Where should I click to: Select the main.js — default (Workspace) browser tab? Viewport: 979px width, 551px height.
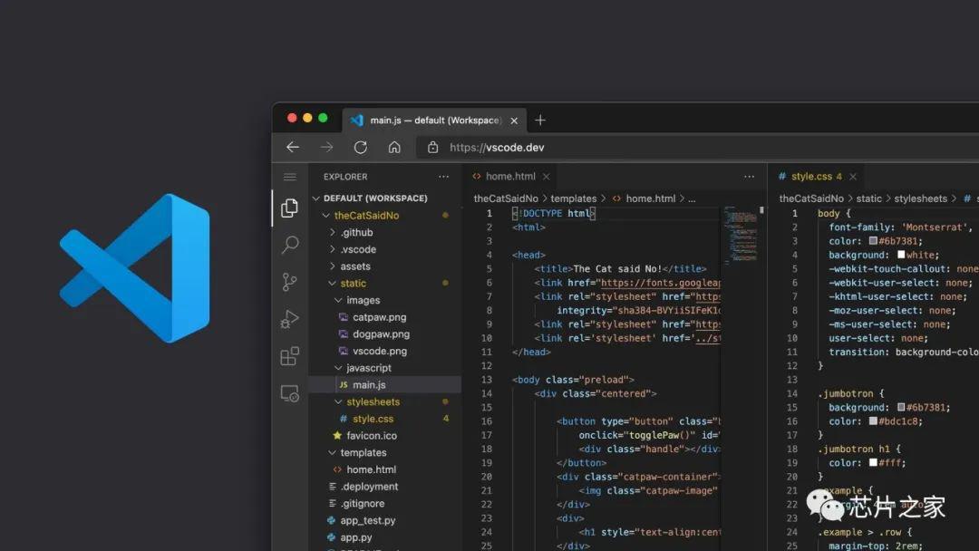point(435,121)
